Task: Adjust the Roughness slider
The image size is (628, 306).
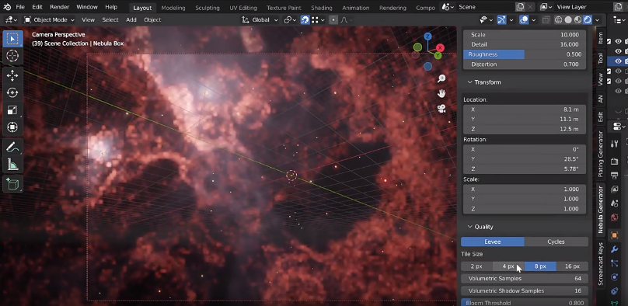Action: (525, 54)
